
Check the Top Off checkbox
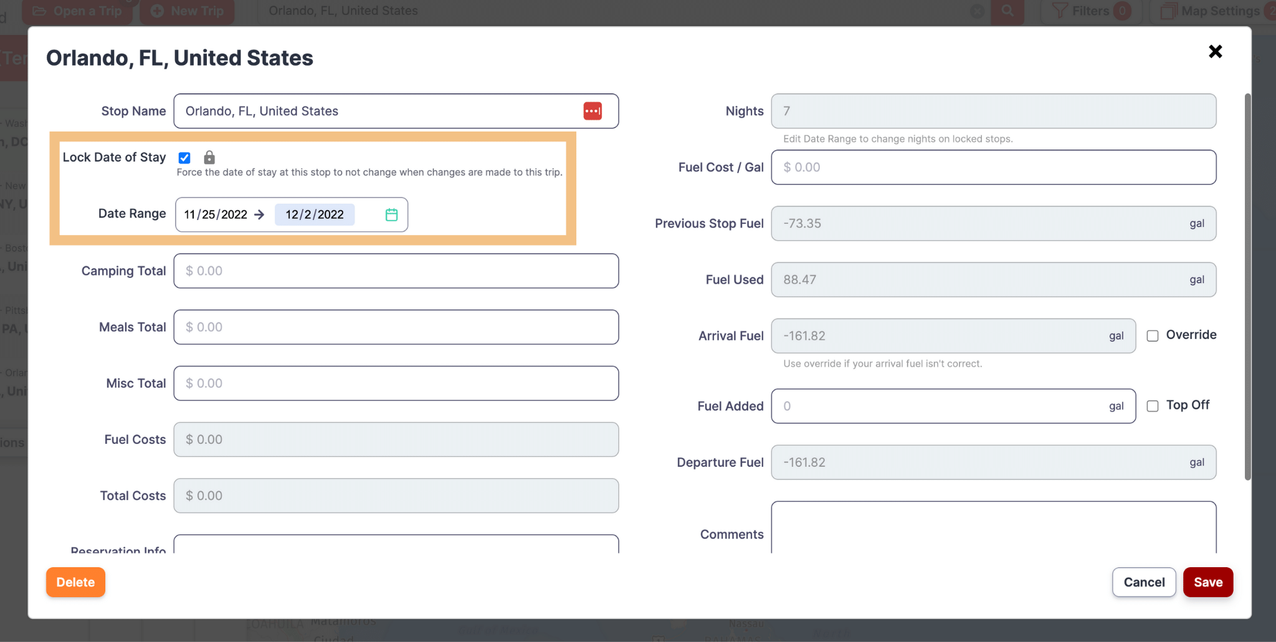click(1153, 406)
